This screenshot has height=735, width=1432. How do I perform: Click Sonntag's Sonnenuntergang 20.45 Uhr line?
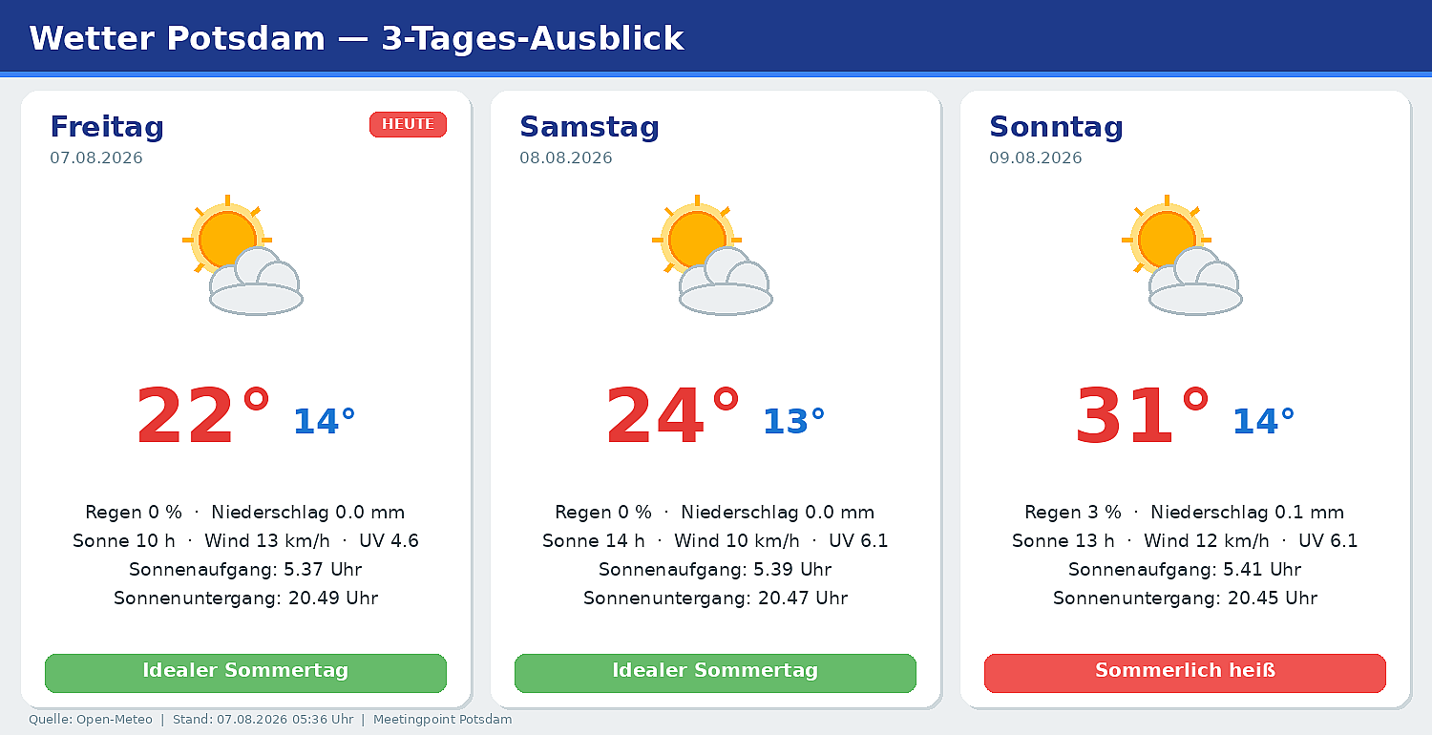1185,598
